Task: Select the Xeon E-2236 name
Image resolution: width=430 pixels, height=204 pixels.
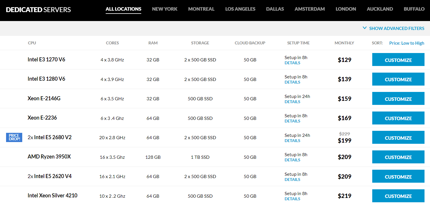Action: click(42, 118)
